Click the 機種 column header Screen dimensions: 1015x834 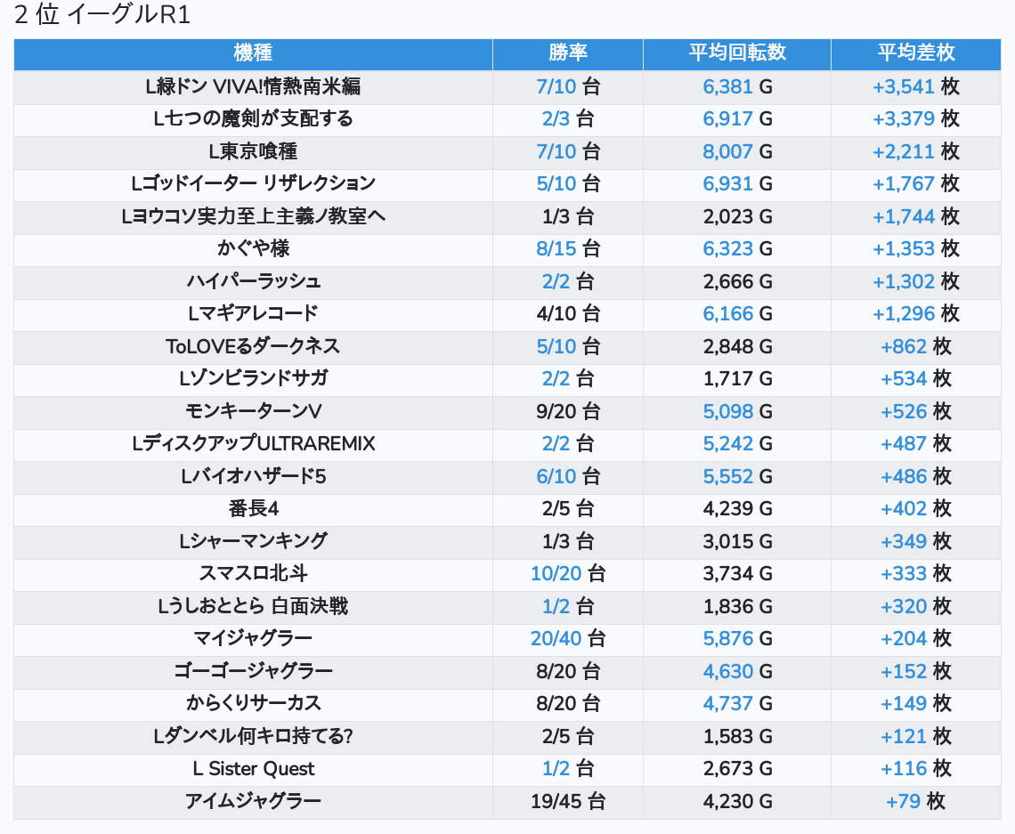[x=253, y=53]
